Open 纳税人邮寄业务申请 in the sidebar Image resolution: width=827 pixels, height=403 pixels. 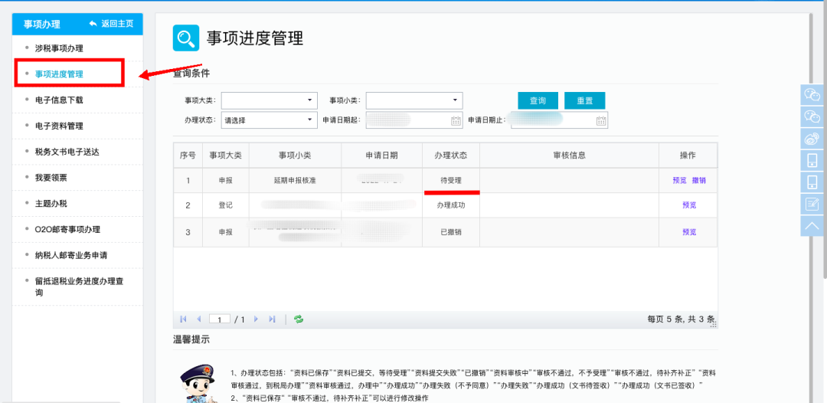pos(71,255)
